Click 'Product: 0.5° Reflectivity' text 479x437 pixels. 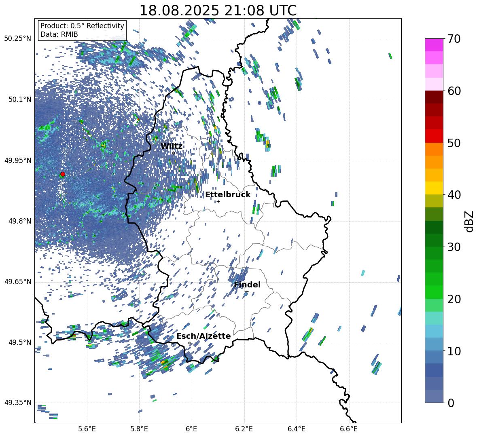pos(82,25)
